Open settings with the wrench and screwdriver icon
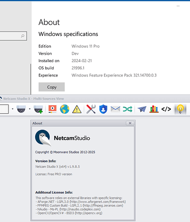 click(91, 109)
